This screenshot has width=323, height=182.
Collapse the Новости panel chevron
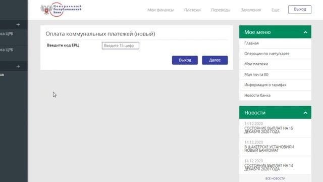[305, 113]
